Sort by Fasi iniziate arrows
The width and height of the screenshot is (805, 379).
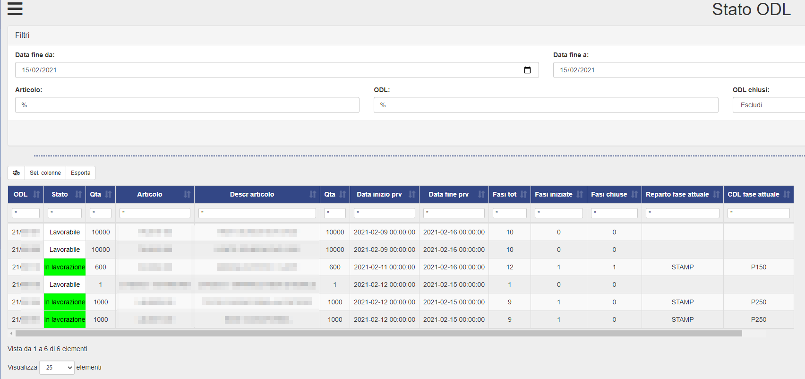580,194
